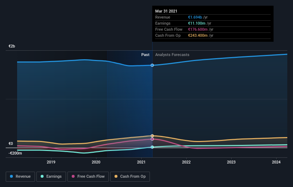Click the €1.694b revenue value

pyautogui.click(x=195, y=17)
